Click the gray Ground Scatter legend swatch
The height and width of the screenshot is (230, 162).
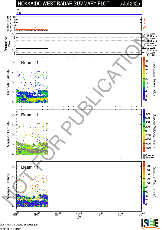click(144, 156)
